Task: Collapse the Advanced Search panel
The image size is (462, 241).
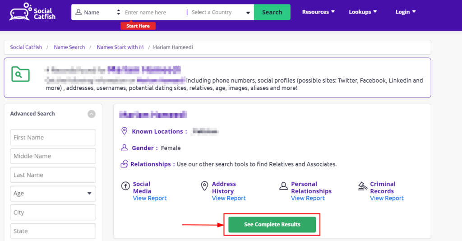Action: point(91,114)
